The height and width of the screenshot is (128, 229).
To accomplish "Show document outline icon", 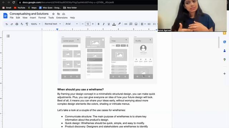I will 8,36.
